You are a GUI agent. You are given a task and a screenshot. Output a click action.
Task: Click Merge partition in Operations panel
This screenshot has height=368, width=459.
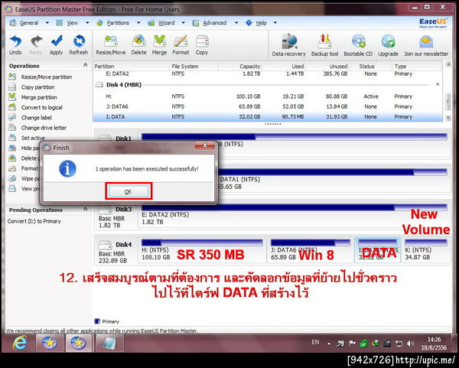click(x=39, y=97)
